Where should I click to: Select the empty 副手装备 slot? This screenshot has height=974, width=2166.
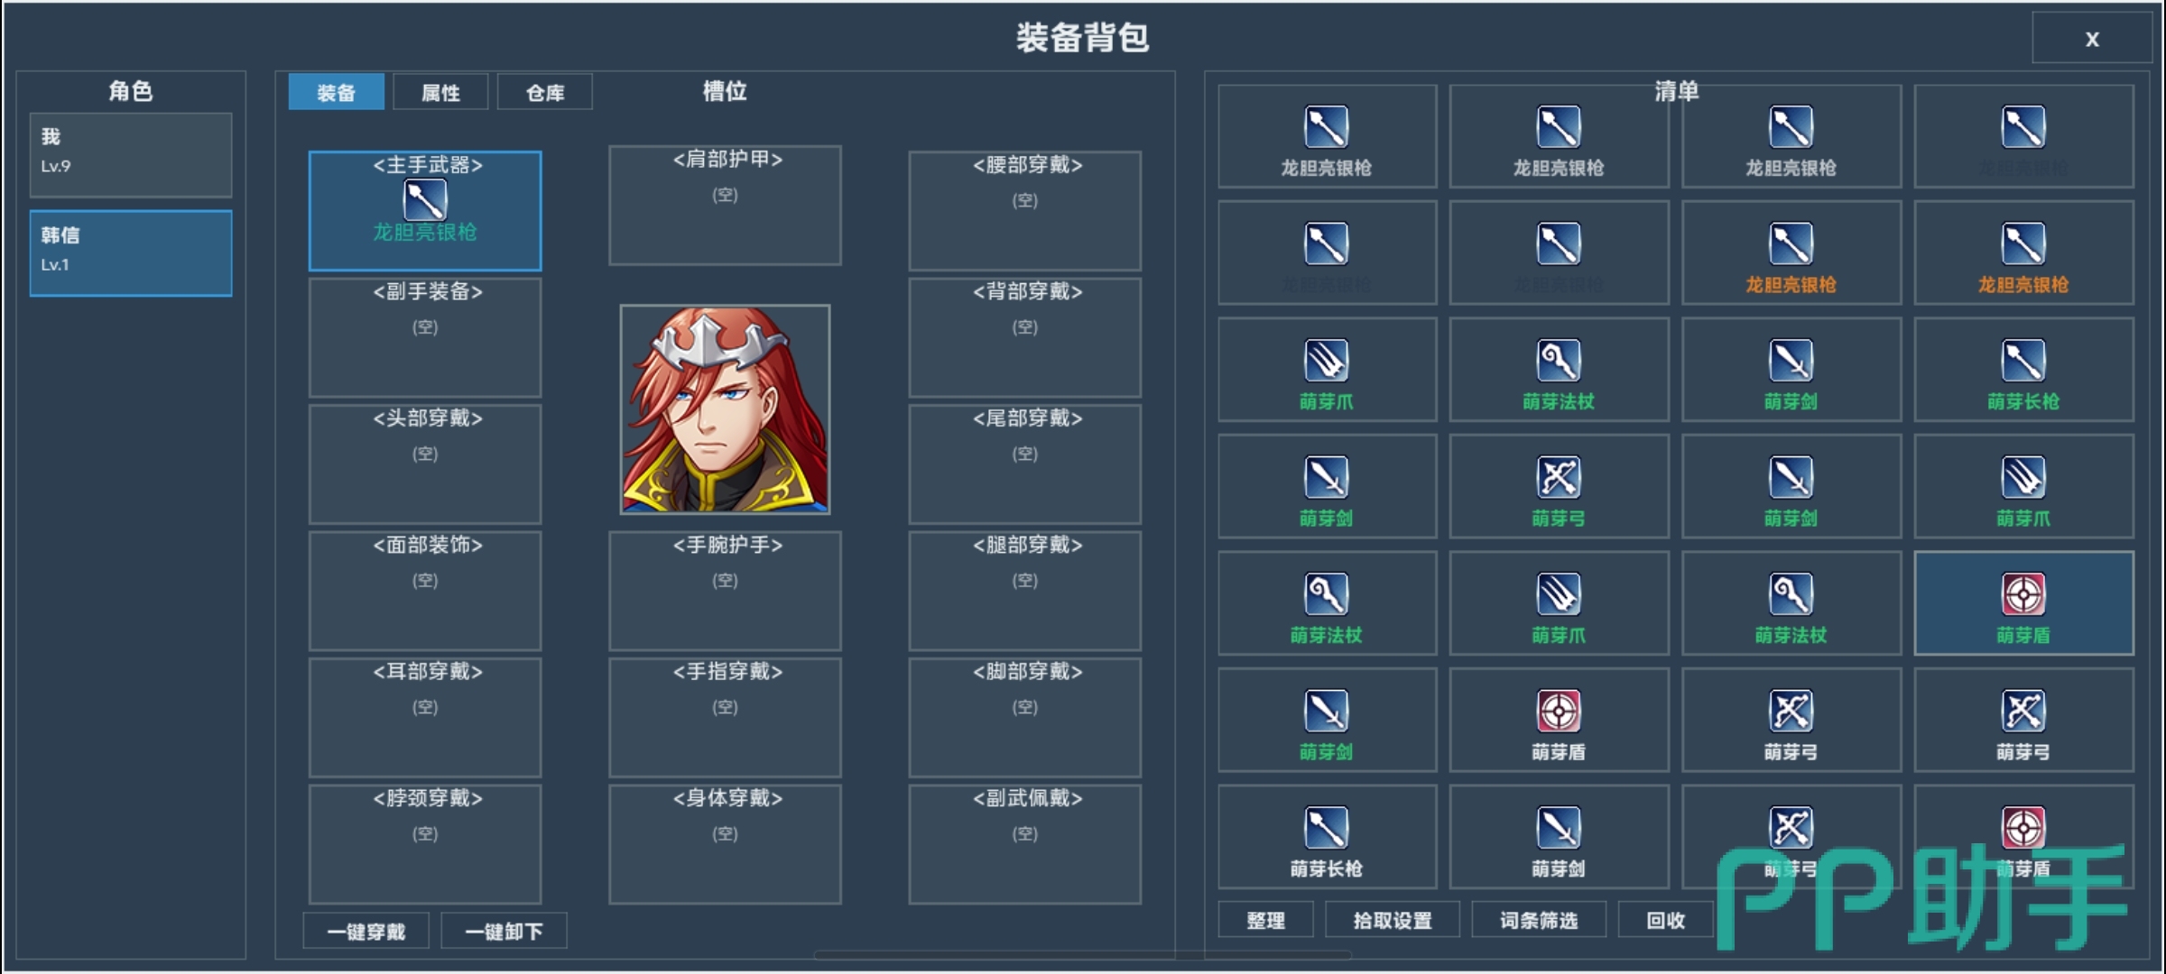tap(425, 337)
